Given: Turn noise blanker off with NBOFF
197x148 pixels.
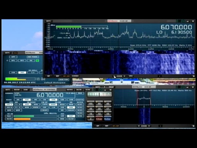Looking at the screenshot, I should pyautogui.click(x=71, y=110).
